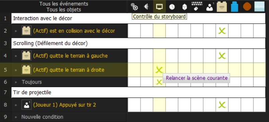
Task: Toggle the action check mark in line 8
Action: (222, 105)
